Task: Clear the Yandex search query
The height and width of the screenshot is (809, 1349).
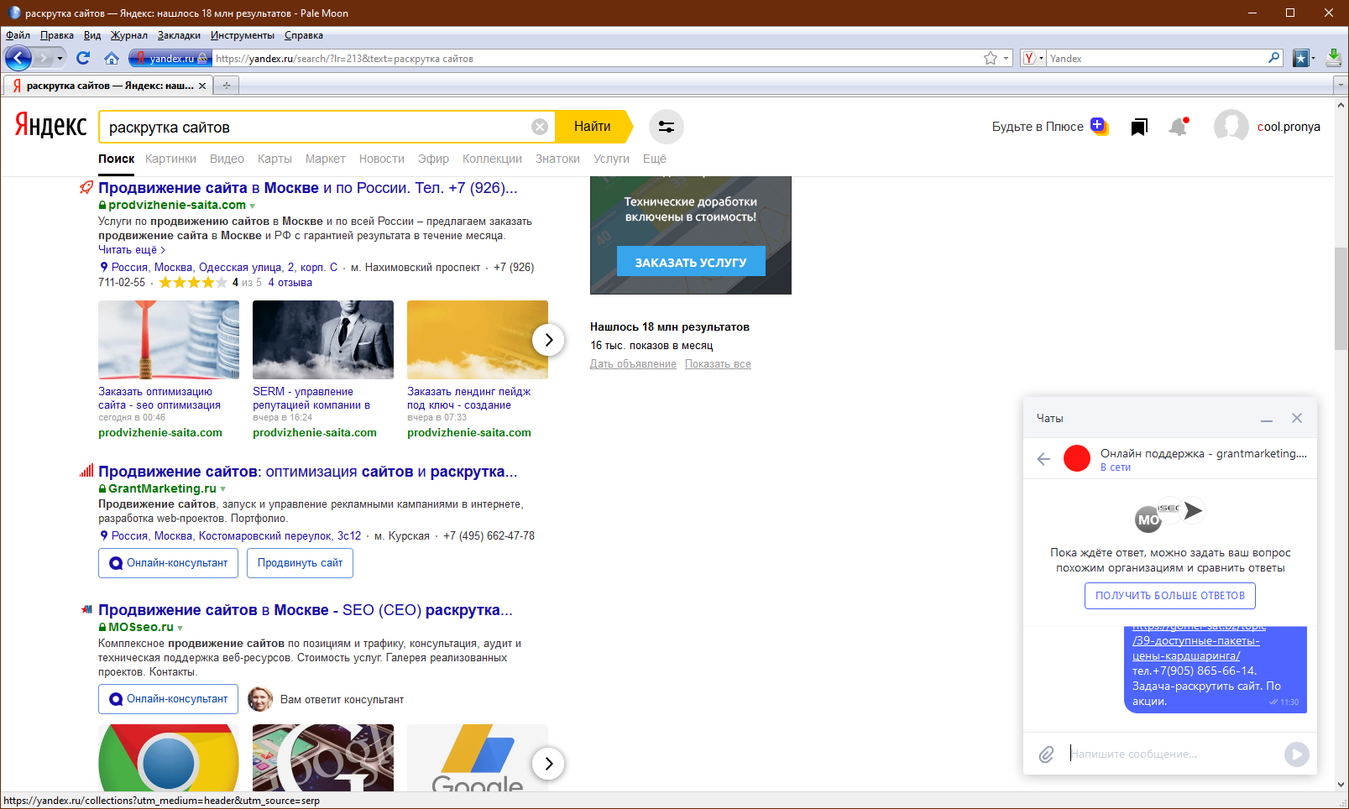Action: [540, 127]
